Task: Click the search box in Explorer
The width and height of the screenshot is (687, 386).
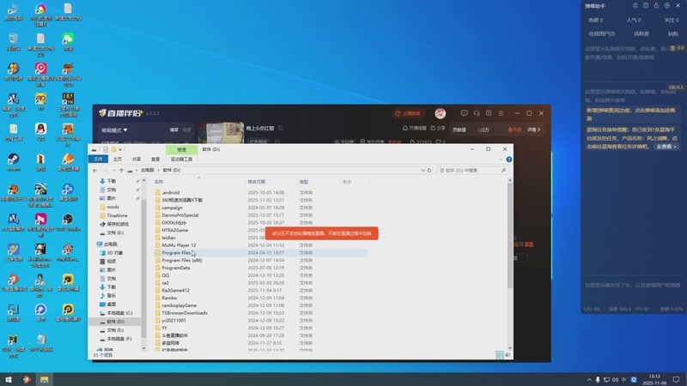Action: point(472,170)
